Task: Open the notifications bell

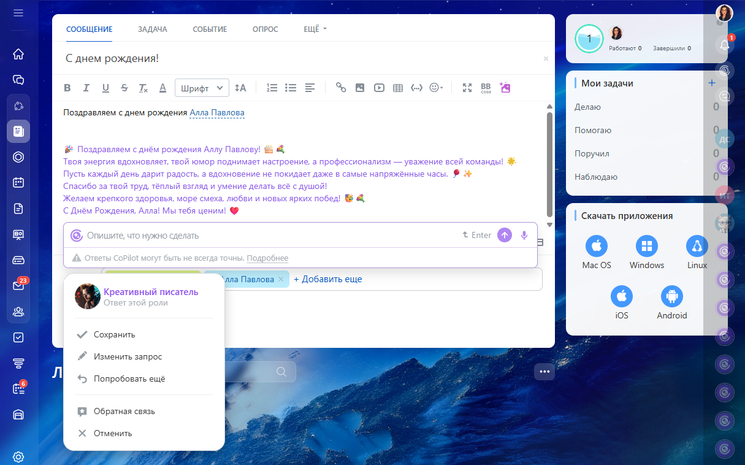Action: click(725, 45)
